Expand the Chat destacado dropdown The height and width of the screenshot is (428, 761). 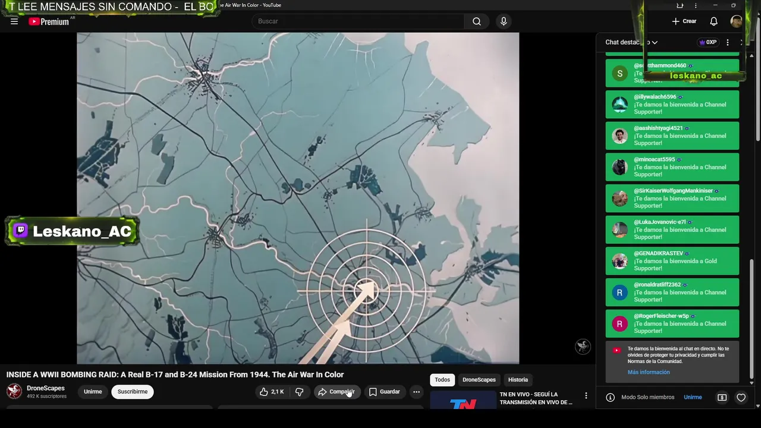point(631,42)
